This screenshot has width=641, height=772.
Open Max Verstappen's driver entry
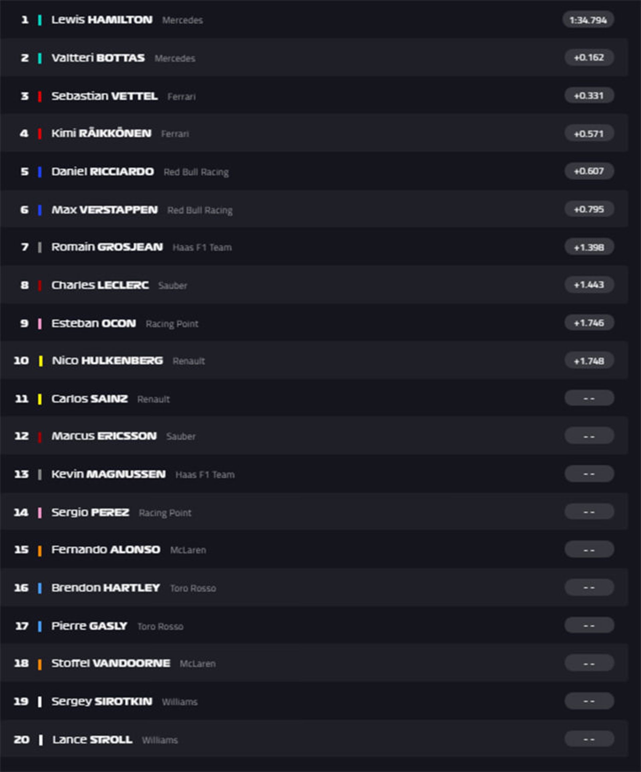coord(104,210)
